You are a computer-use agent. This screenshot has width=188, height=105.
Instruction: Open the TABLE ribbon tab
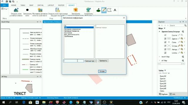pyautogui.click(x=23, y=5)
